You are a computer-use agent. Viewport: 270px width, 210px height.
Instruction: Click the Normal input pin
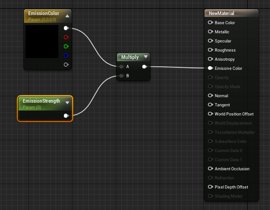click(210, 95)
